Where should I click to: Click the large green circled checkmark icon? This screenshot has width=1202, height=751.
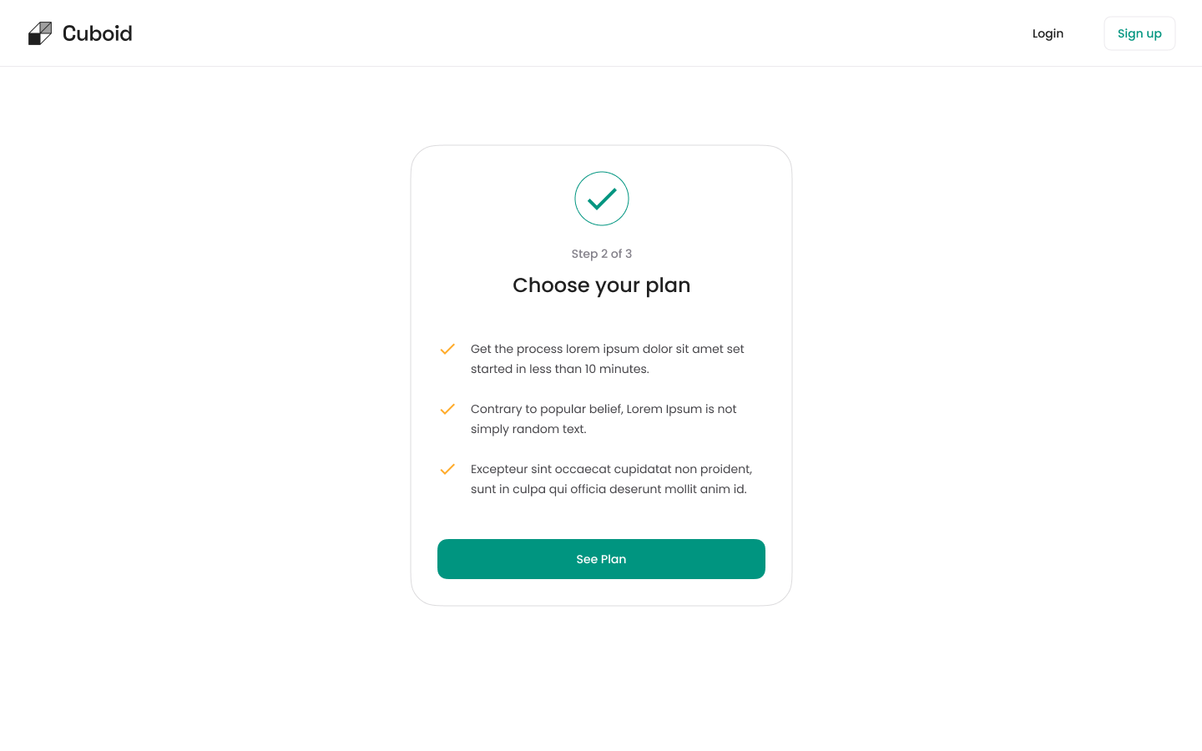(x=601, y=199)
